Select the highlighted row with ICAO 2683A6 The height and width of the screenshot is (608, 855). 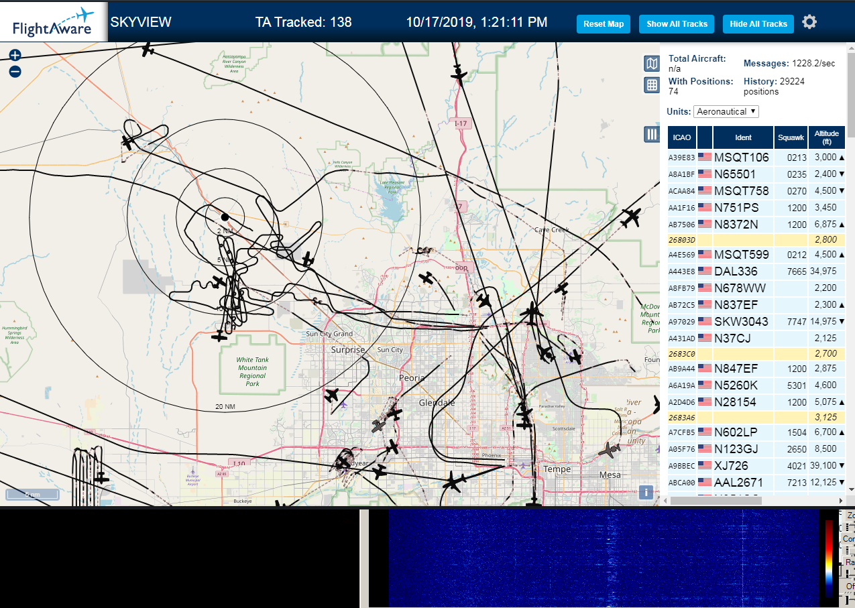pos(756,417)
